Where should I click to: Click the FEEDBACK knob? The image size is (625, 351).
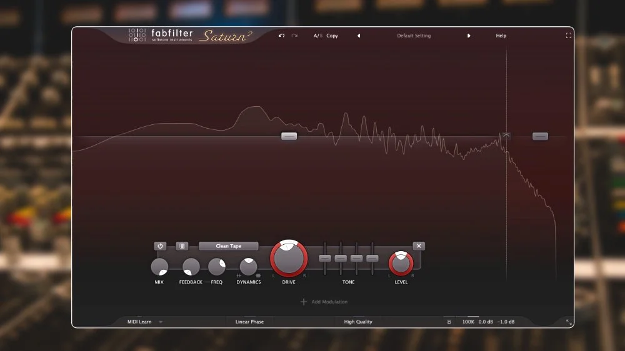coord(191,267)
